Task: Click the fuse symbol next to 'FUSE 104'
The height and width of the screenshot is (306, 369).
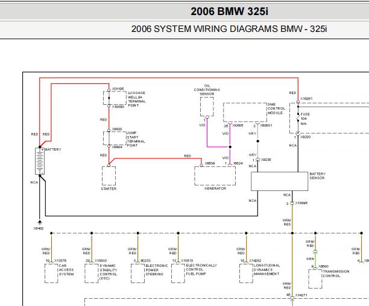Action: click(298, 117)
